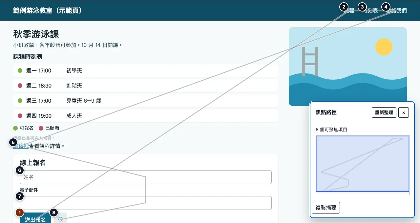Open the 課程 navigation link
420x223 pixels.
pos(349,11)
